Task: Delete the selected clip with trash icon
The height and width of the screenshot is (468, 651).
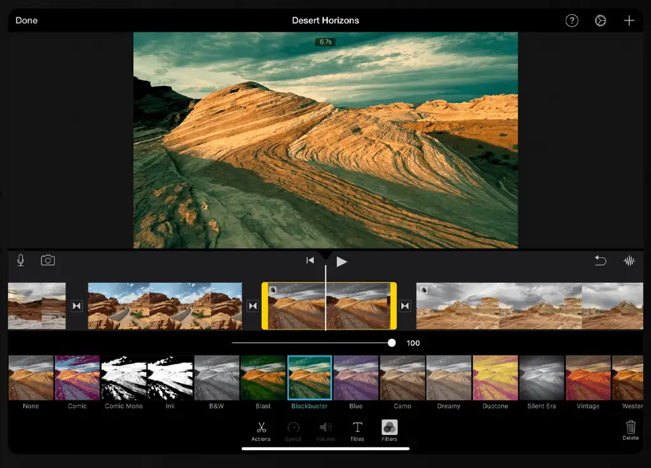Action: (630, 429)
